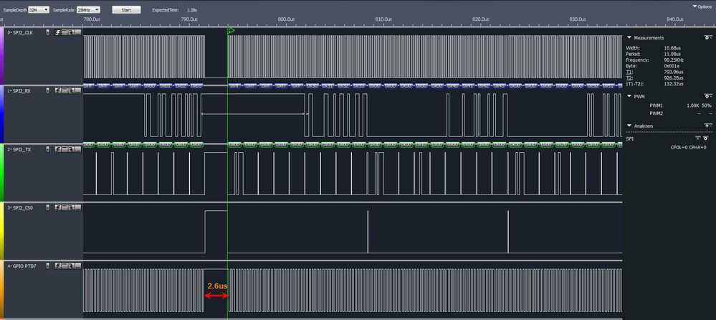The width and height of the screenshot is (716, 320).
Task: Click the Frequency value 90.25KHz
Action: tap(674, 60)
